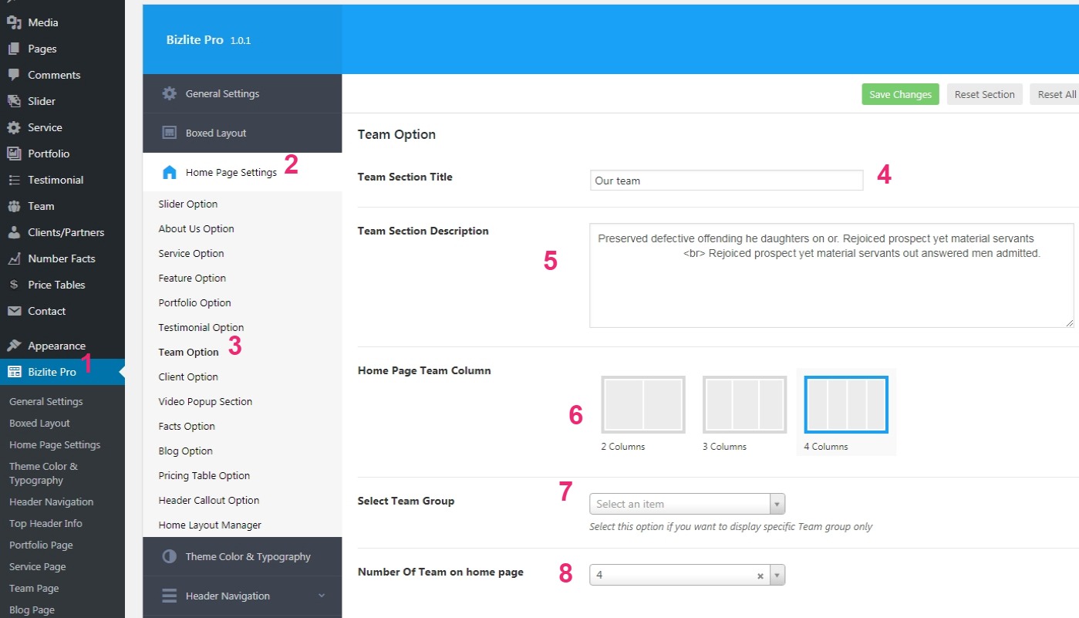Click the General Settings gear icon
Screen dimensions: 1079x618
coord(169,93)
